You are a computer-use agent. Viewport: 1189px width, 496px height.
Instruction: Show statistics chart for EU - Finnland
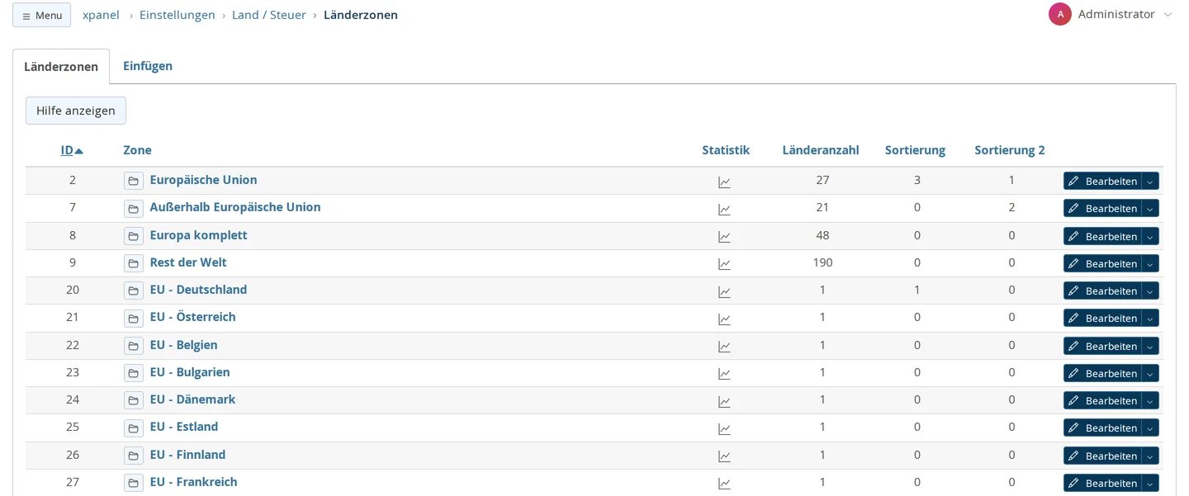coord(724,456)
